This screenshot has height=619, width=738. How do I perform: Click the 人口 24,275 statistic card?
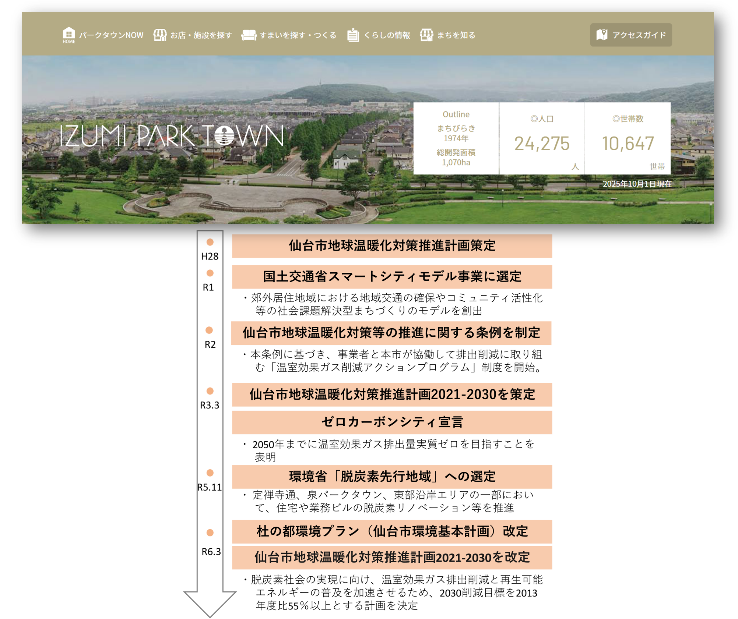click(542, 139)
